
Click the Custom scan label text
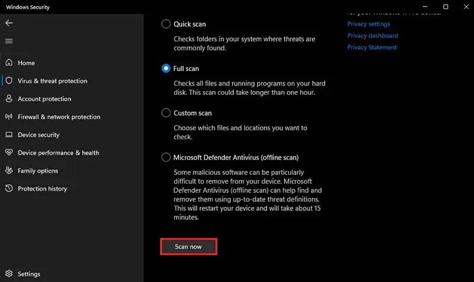coord(193,113)
